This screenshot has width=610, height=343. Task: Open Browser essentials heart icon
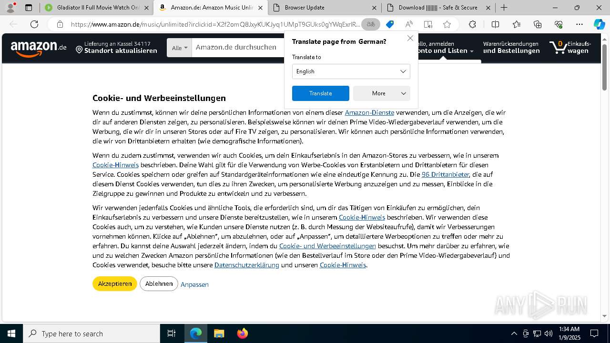click(x=559, y=24)
